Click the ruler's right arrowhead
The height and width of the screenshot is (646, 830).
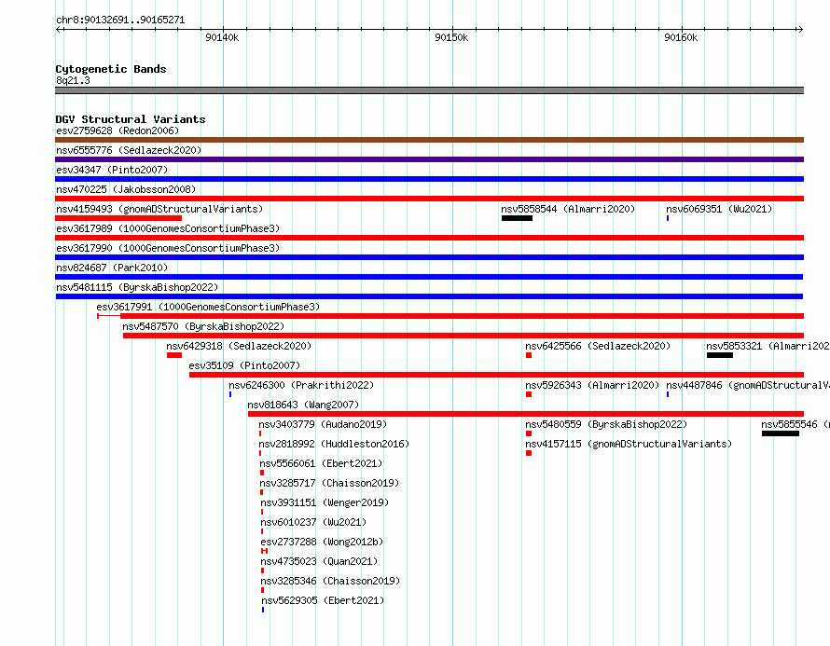click(801, 29)
